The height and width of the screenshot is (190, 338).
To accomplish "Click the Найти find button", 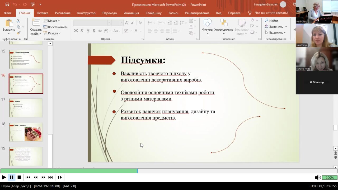I will pos(271,21).
